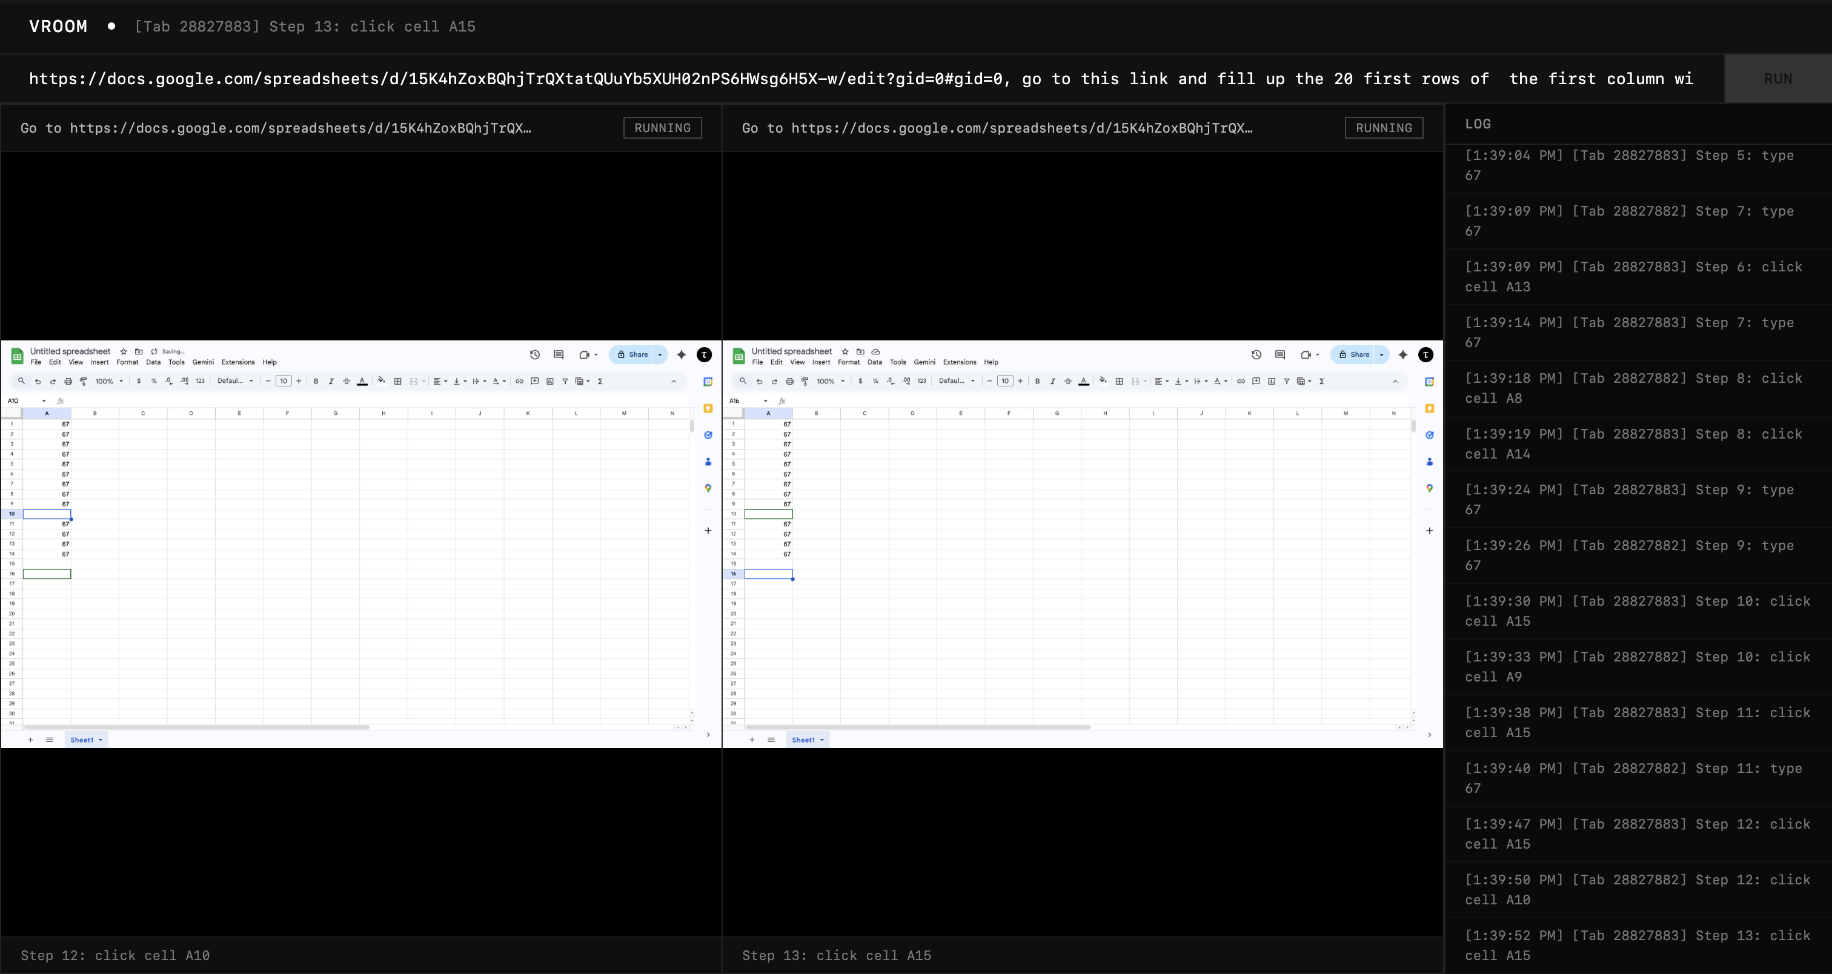Open the Format menu
This screenshot has height=974, width=1832.
(x=127, y=362)
